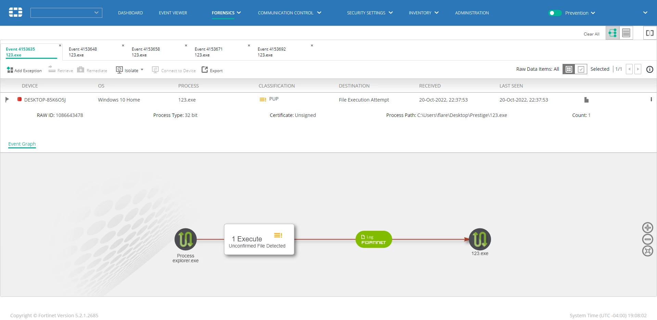Click the Retrieve button

point(61,70)
